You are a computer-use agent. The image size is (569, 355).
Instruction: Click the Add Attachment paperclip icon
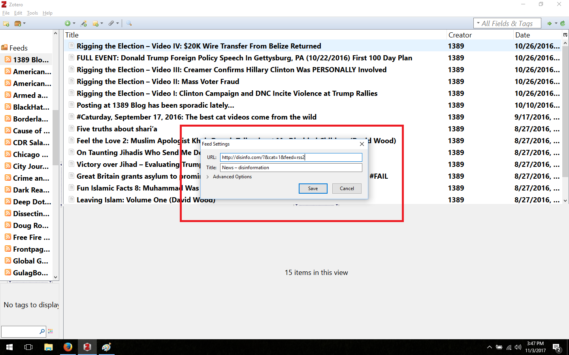pyautogui.click(x=111, y=24)
